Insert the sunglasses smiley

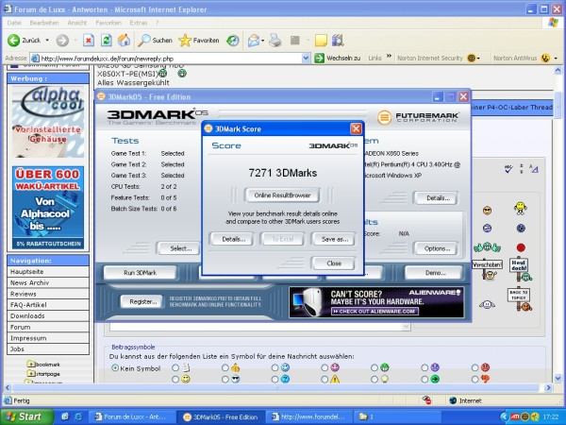click(487, 211)
